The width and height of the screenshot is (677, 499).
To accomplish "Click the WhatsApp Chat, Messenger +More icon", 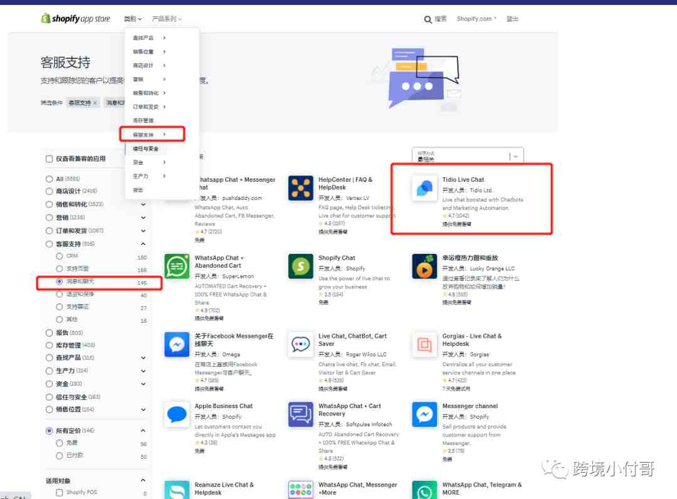I will [301, 490].
